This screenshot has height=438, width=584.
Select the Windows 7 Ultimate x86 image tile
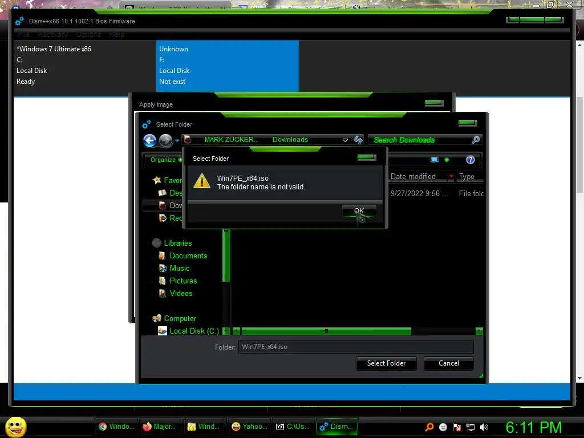(x=85, y=65)
